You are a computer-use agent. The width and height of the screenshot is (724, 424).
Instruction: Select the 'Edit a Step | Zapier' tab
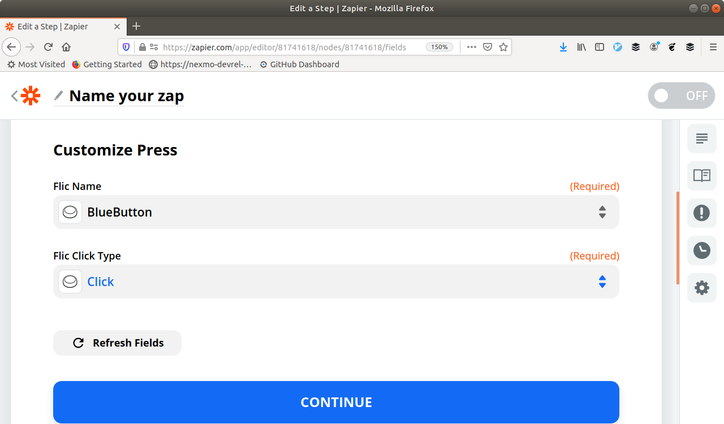click(x=63, y=27)
